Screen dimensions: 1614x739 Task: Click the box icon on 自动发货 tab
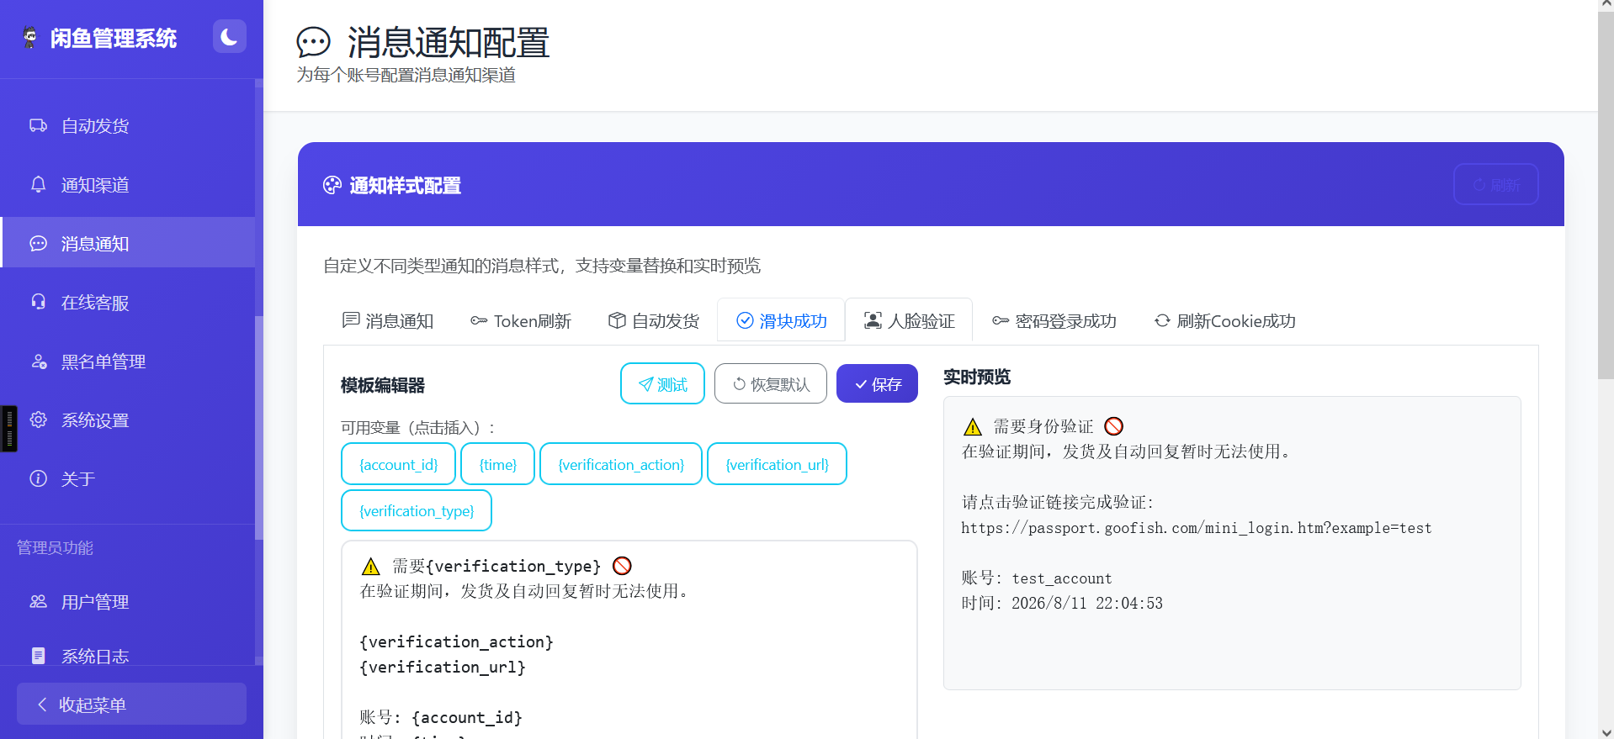click(617, 320)
